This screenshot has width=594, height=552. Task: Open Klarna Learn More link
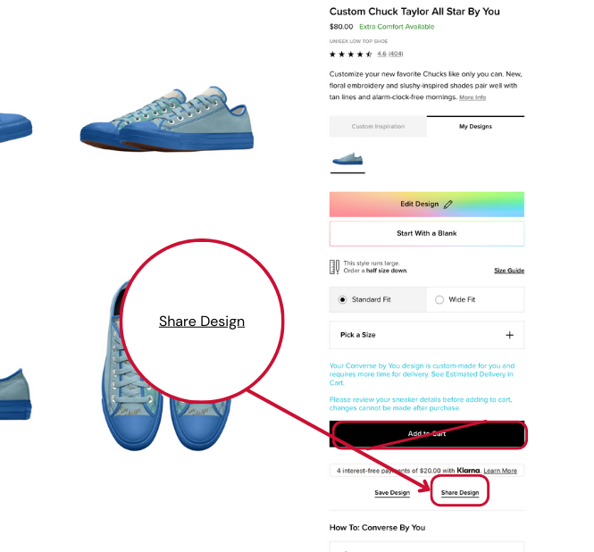click(500, 471)
